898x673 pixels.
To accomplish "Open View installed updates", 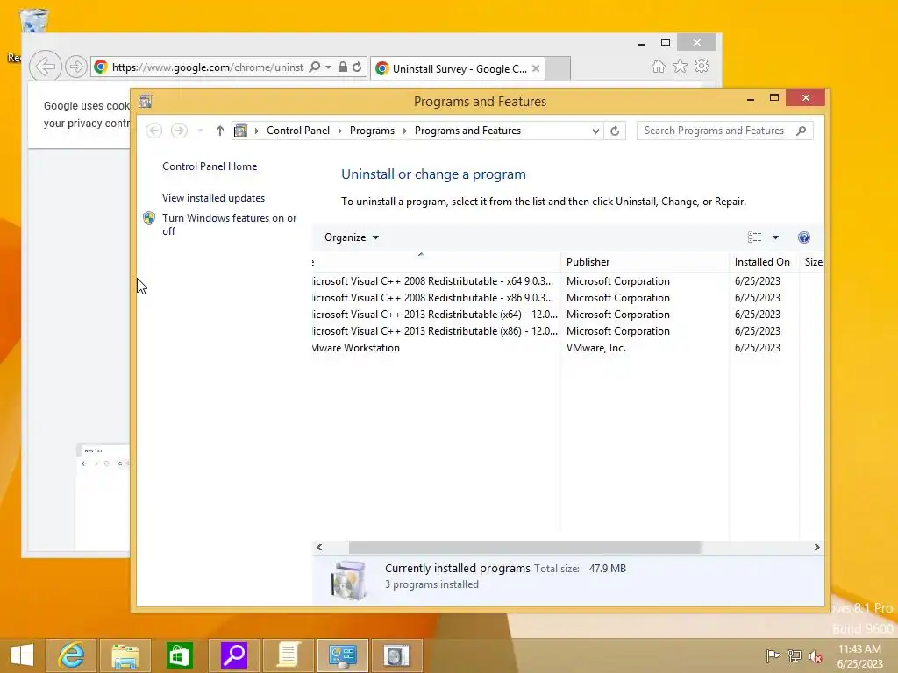I will click(x=213, y=197).
